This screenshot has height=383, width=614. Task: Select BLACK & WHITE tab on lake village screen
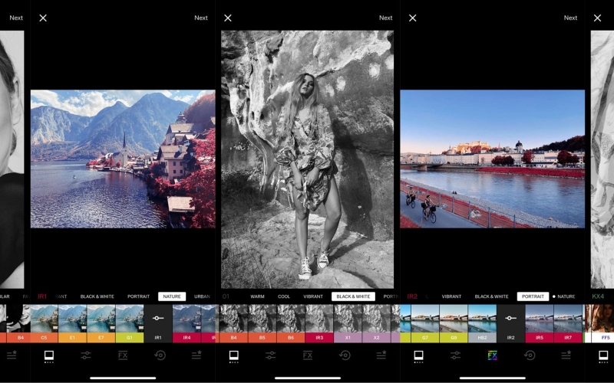pos(97,296)
